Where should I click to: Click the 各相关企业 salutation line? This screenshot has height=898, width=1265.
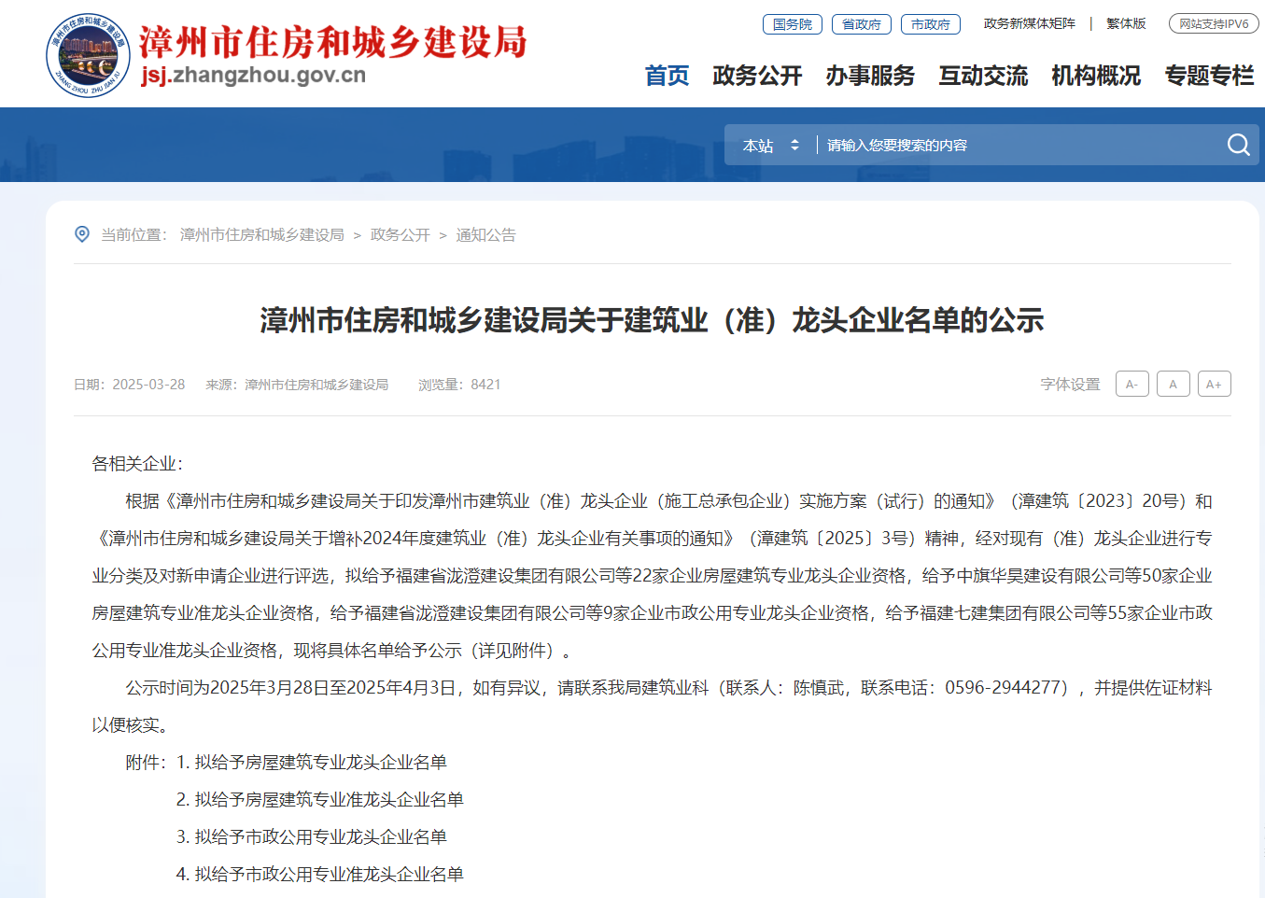click(x=138, y=464)
